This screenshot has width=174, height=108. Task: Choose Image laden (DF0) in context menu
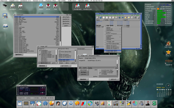tap(113, 50)
